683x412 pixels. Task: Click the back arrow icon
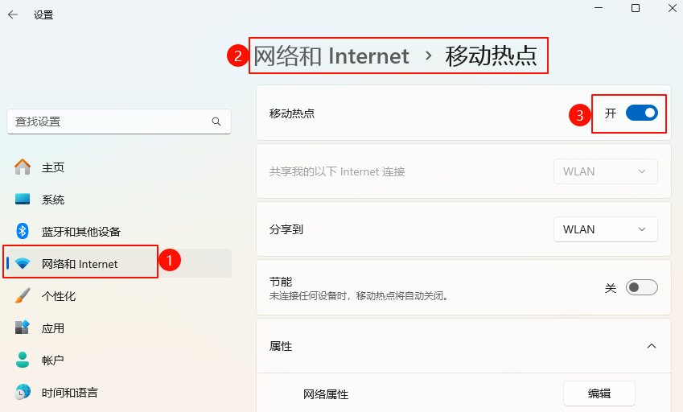(x=13, y=14)
